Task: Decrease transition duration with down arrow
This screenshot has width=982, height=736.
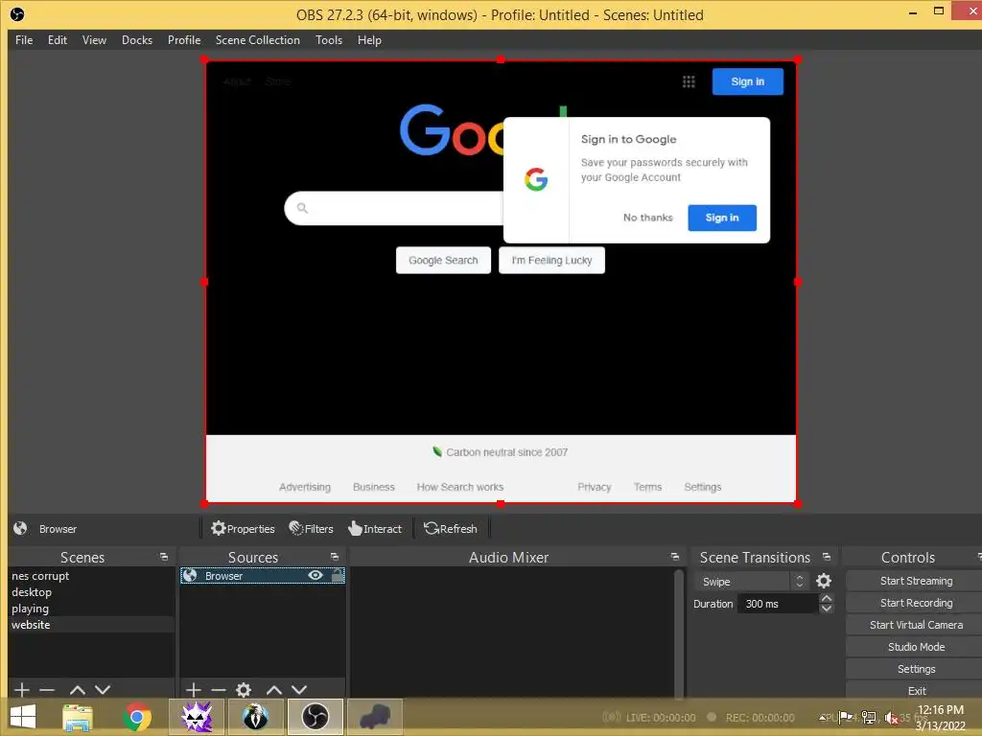Action: [x=827, y=609]
